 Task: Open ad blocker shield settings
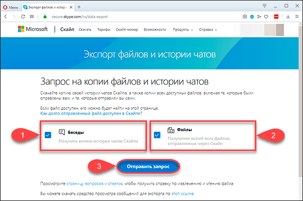point(252,17)
